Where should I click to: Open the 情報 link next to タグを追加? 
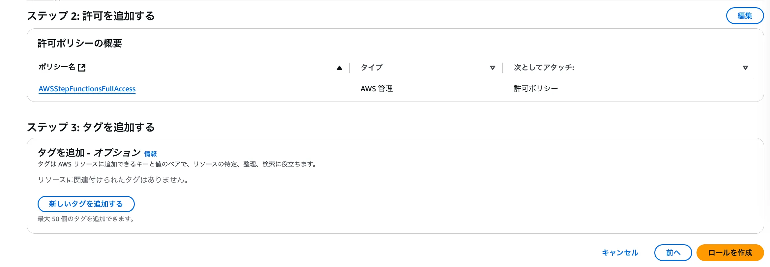tap(150, 154)
